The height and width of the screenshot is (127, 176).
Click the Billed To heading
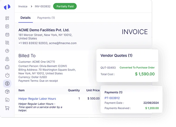click(x=27, y=56)
